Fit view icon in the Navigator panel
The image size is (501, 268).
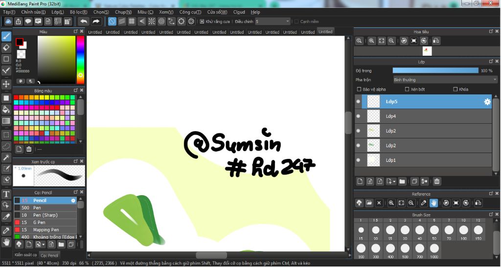(382, 41)
